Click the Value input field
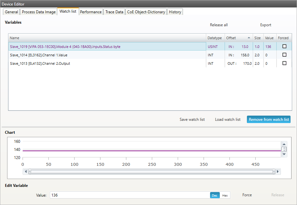Screen dimensions: 297x205 coord(129,195)
